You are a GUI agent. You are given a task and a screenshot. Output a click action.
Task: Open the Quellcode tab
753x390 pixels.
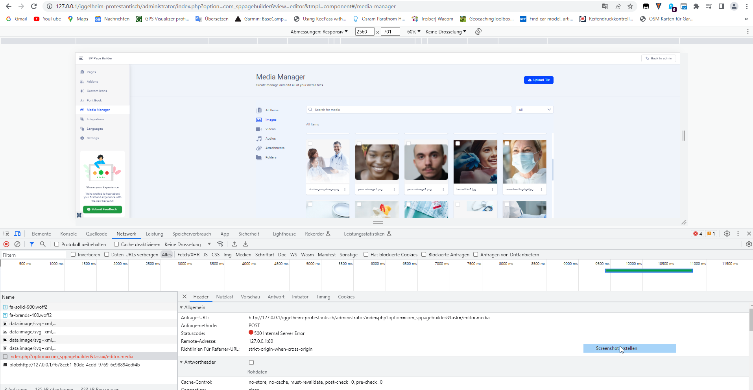click(96, 234)
